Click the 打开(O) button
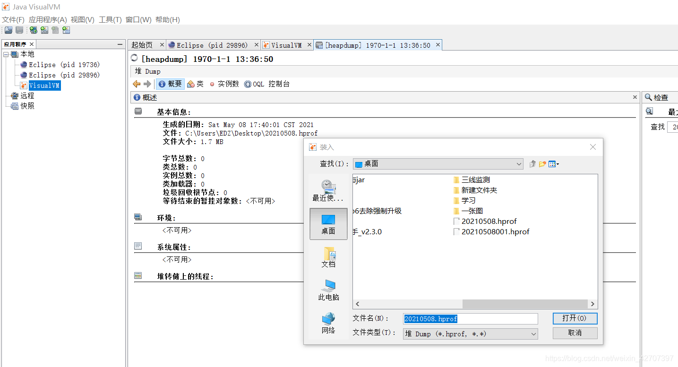Viewport: 678px width, 367px height. (x=575, y=318)
